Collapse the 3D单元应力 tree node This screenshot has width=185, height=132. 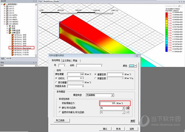[7, 33]
